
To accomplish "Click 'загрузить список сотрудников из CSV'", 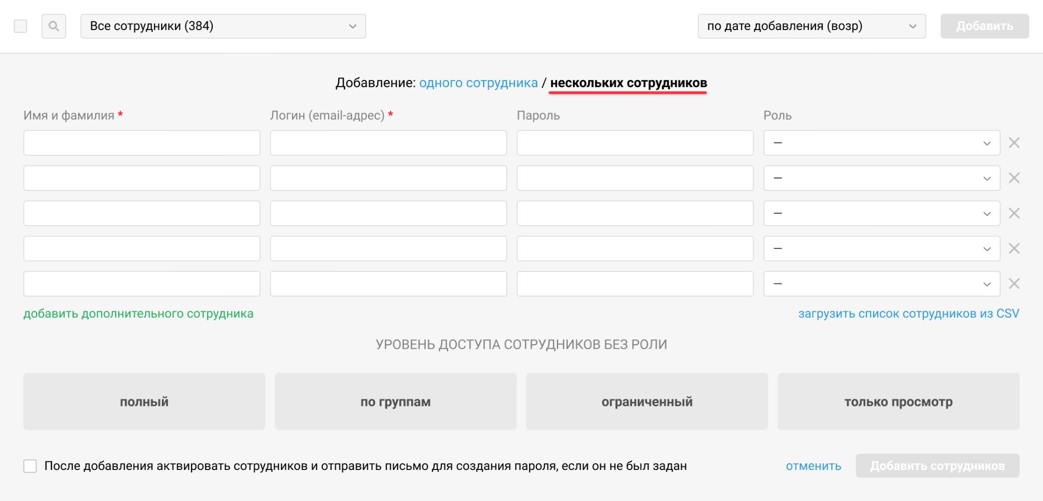I will [x=909, y=314].
